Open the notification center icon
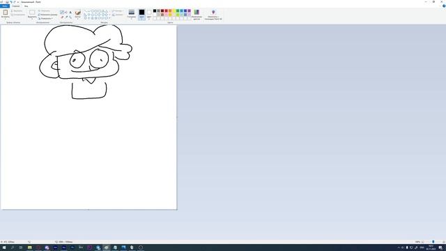Screen dimensions: 446x251 point(440,248)
